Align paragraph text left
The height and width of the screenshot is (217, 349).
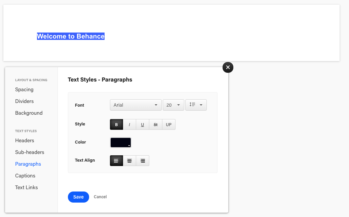point(116,161)
